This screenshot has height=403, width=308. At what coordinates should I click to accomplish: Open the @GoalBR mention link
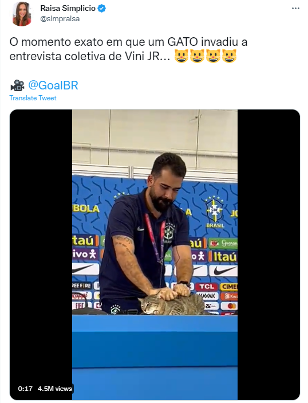(x=53, y=85)
